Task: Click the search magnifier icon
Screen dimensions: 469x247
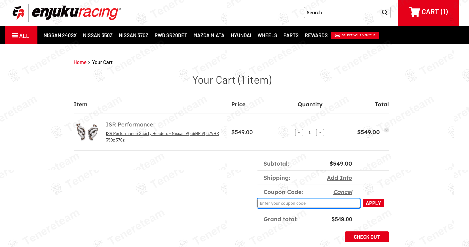Action: pos(385,12)
